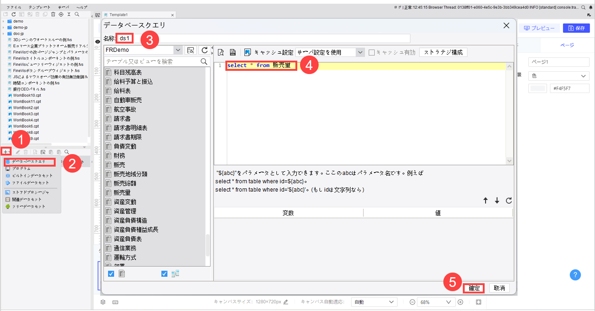
Task: Expand the demo-jp folder
Action: click(4, 27)
